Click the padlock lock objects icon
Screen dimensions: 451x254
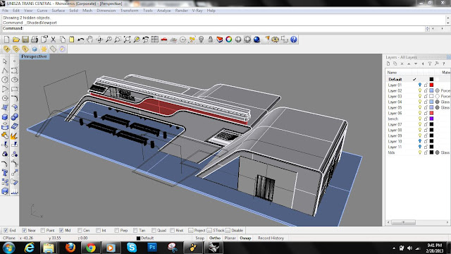point(210,40)
